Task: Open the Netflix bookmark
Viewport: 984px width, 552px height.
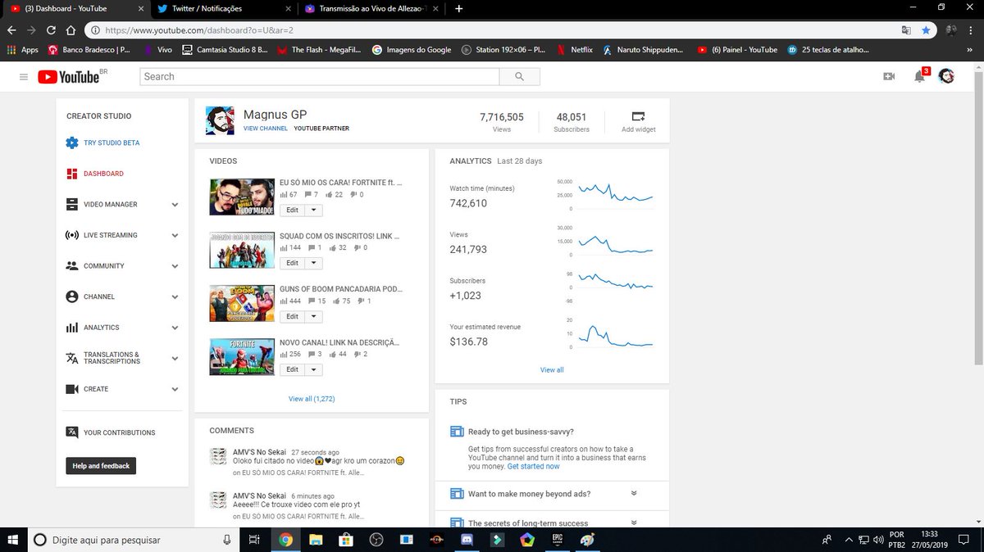Action: coord(574,49)
